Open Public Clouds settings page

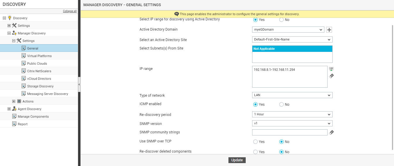37,63
